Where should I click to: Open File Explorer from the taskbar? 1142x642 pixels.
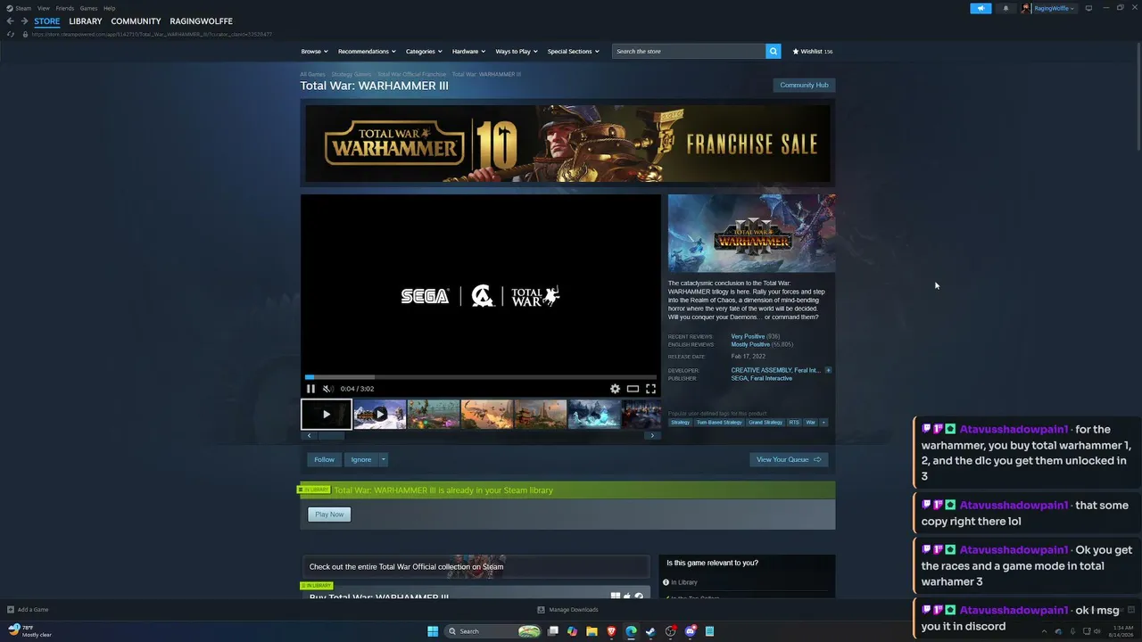[592, 631]
